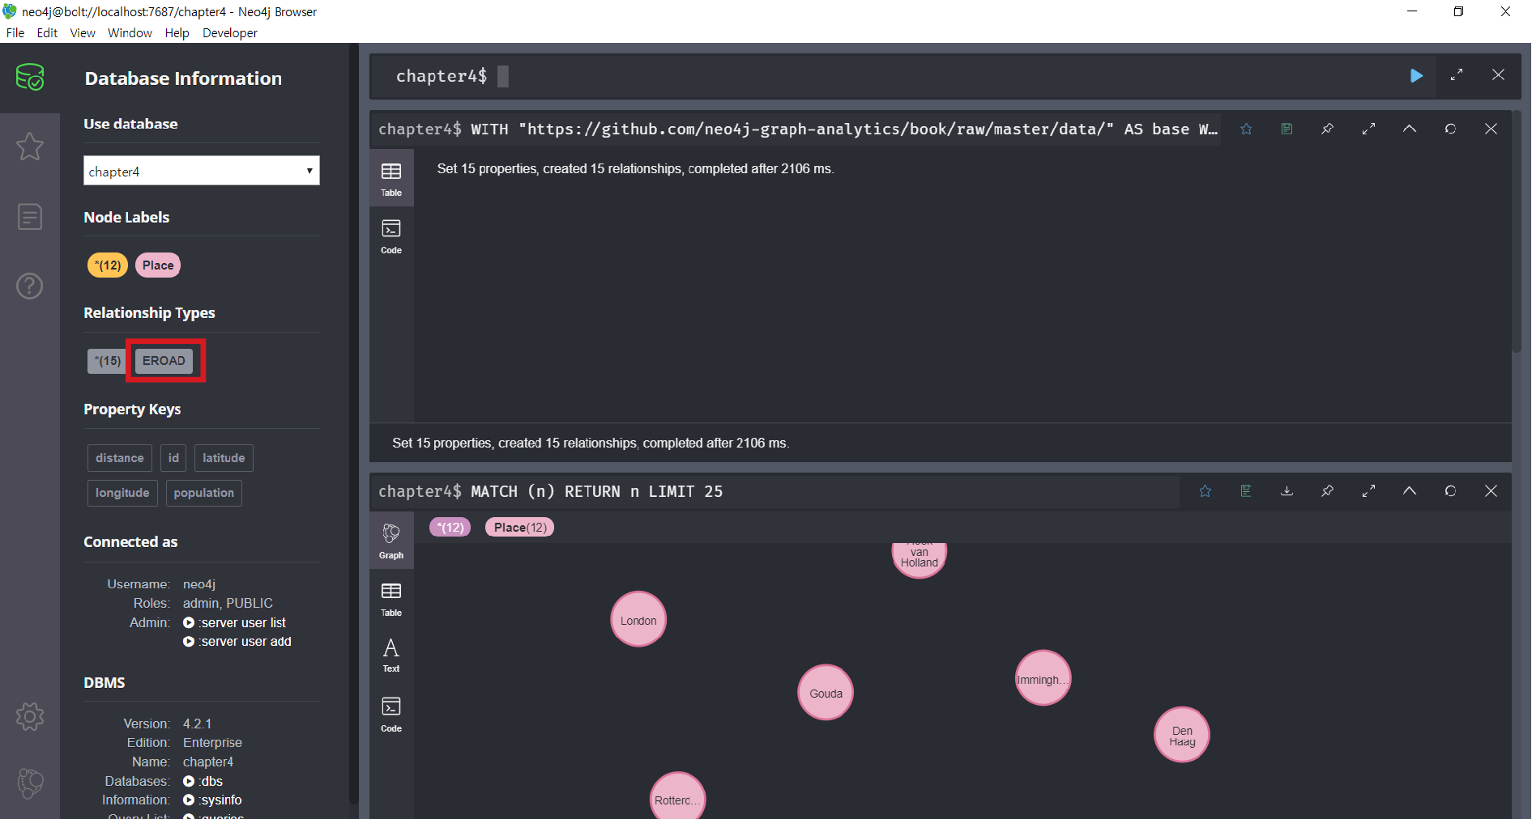Open the Favorites star sidebar icon
Viewport: 1532px width, 819px height.
[30, 146]
